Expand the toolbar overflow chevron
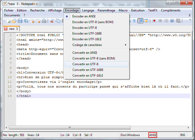The width and height of the screenshot is (195, 140). pyautogui.click(x=190, y=19)
